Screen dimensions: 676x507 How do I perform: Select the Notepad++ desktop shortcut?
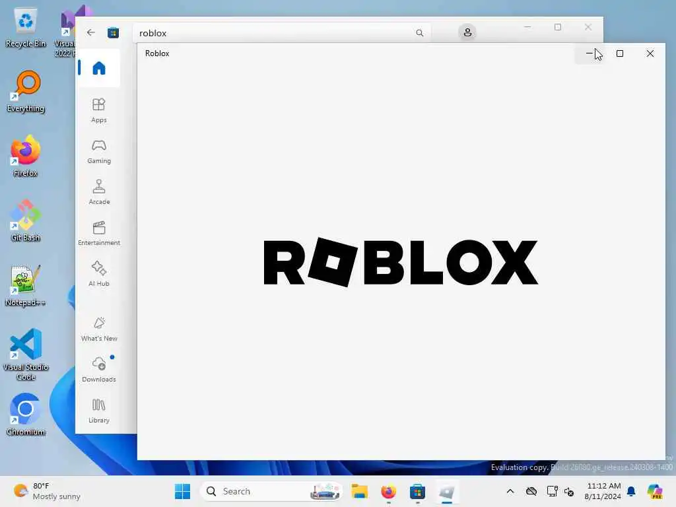click(26, 285)
